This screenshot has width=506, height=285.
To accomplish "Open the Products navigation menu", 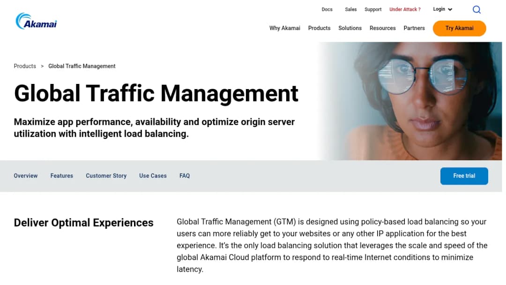I will pos(319,28).
